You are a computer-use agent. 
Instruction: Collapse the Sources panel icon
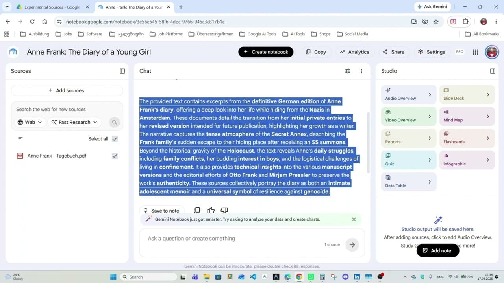(x=122, y=71)
